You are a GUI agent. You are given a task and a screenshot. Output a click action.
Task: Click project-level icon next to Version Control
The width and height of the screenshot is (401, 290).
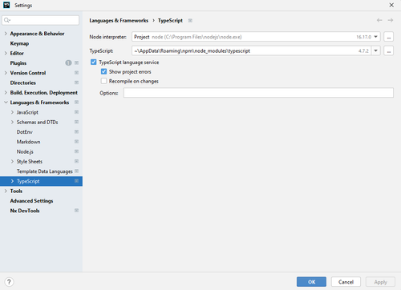76,73
